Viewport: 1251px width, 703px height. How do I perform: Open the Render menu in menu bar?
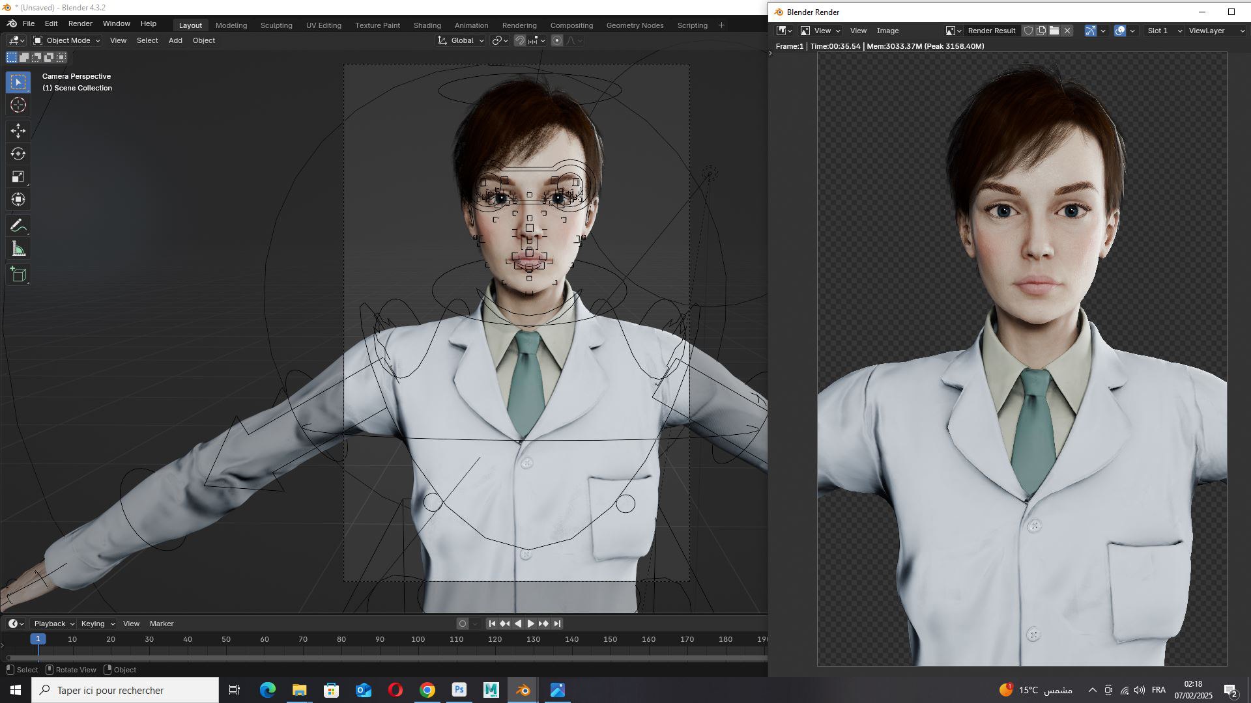(x=80, y=23)
